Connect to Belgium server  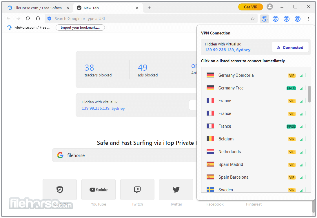256,139
